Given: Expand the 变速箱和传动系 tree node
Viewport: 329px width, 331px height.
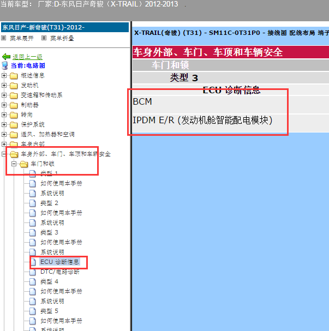Looking at the screenshot, I should [x=4, y=95].
